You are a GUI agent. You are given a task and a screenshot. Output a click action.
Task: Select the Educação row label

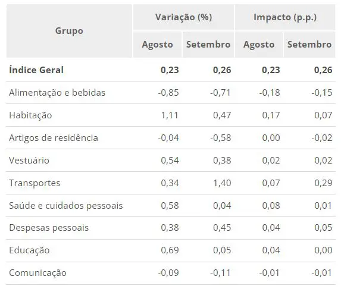[29, 250]
